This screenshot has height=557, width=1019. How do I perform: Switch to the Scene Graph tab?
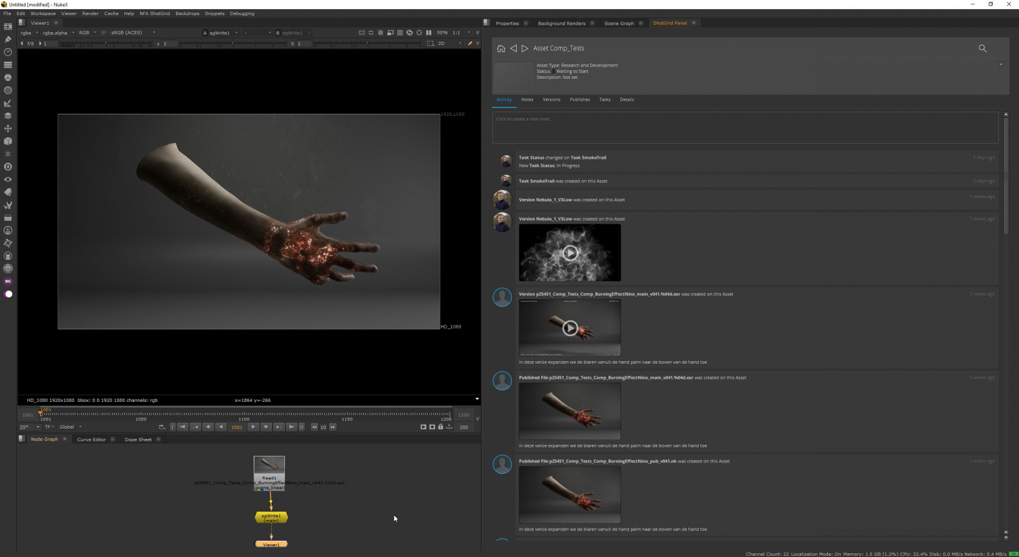(x=619, y=23)
